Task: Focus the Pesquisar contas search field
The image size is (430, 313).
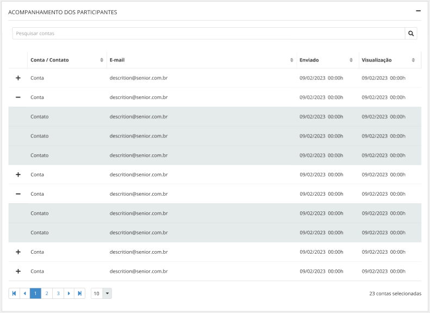Action: pyautogui.click(x=209, y=34)
